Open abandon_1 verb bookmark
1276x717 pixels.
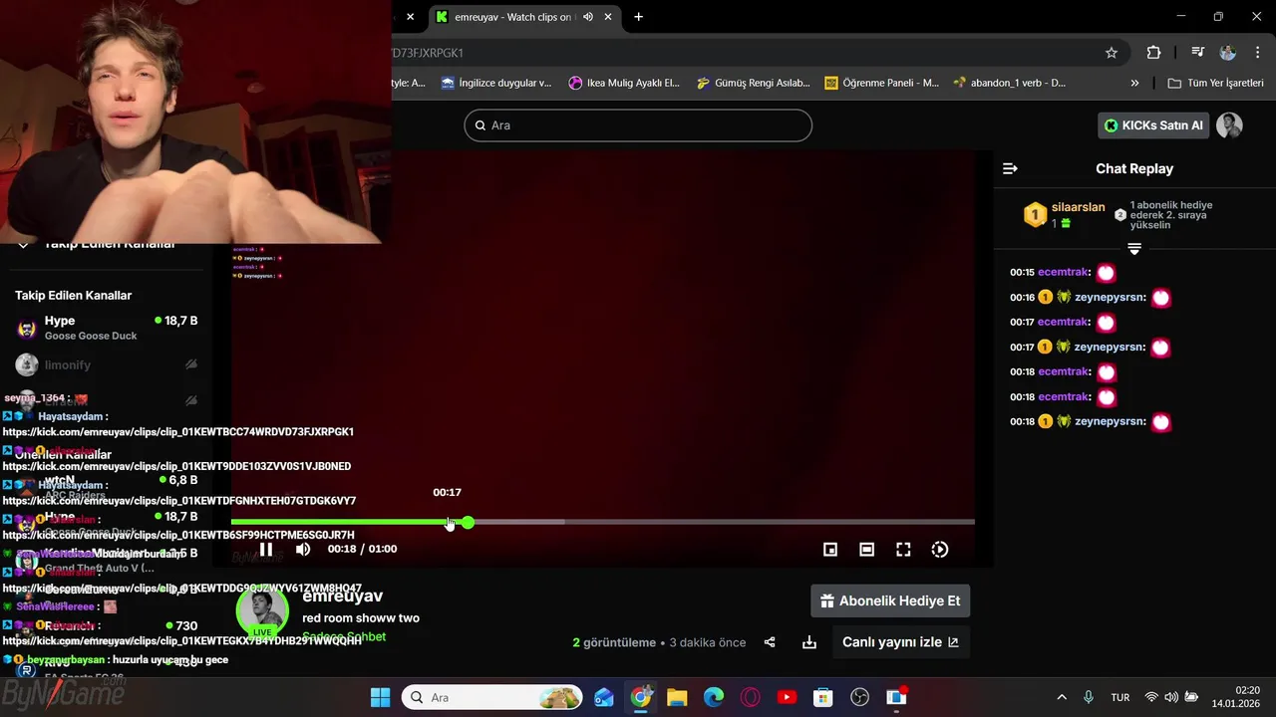1010,83
